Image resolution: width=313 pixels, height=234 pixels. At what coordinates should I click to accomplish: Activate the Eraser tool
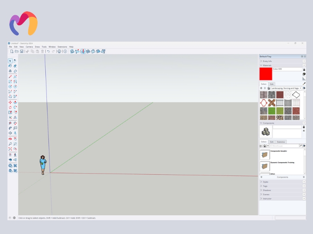(x=15, y=66)
